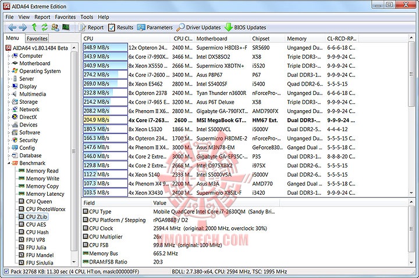The width and height of the screenshot is (419, 278).
Task: Click the Refresh toolbar icon
Action: [44, 27]
